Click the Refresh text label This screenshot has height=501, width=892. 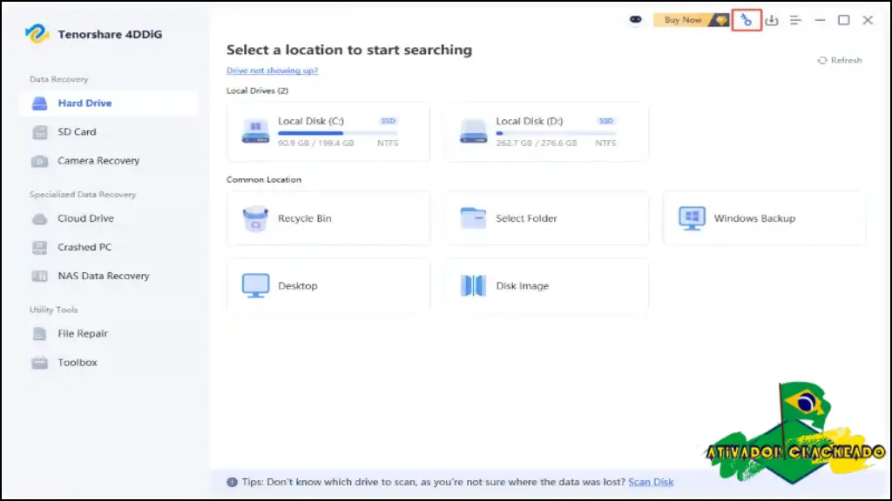pyautogui.click(x=847, y=60)
